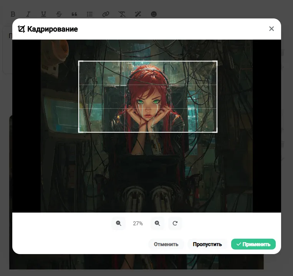The height and width of the screenshot is (276, 293).
Task: Click the 27% zoom level indicator
Action: (138, 223)
